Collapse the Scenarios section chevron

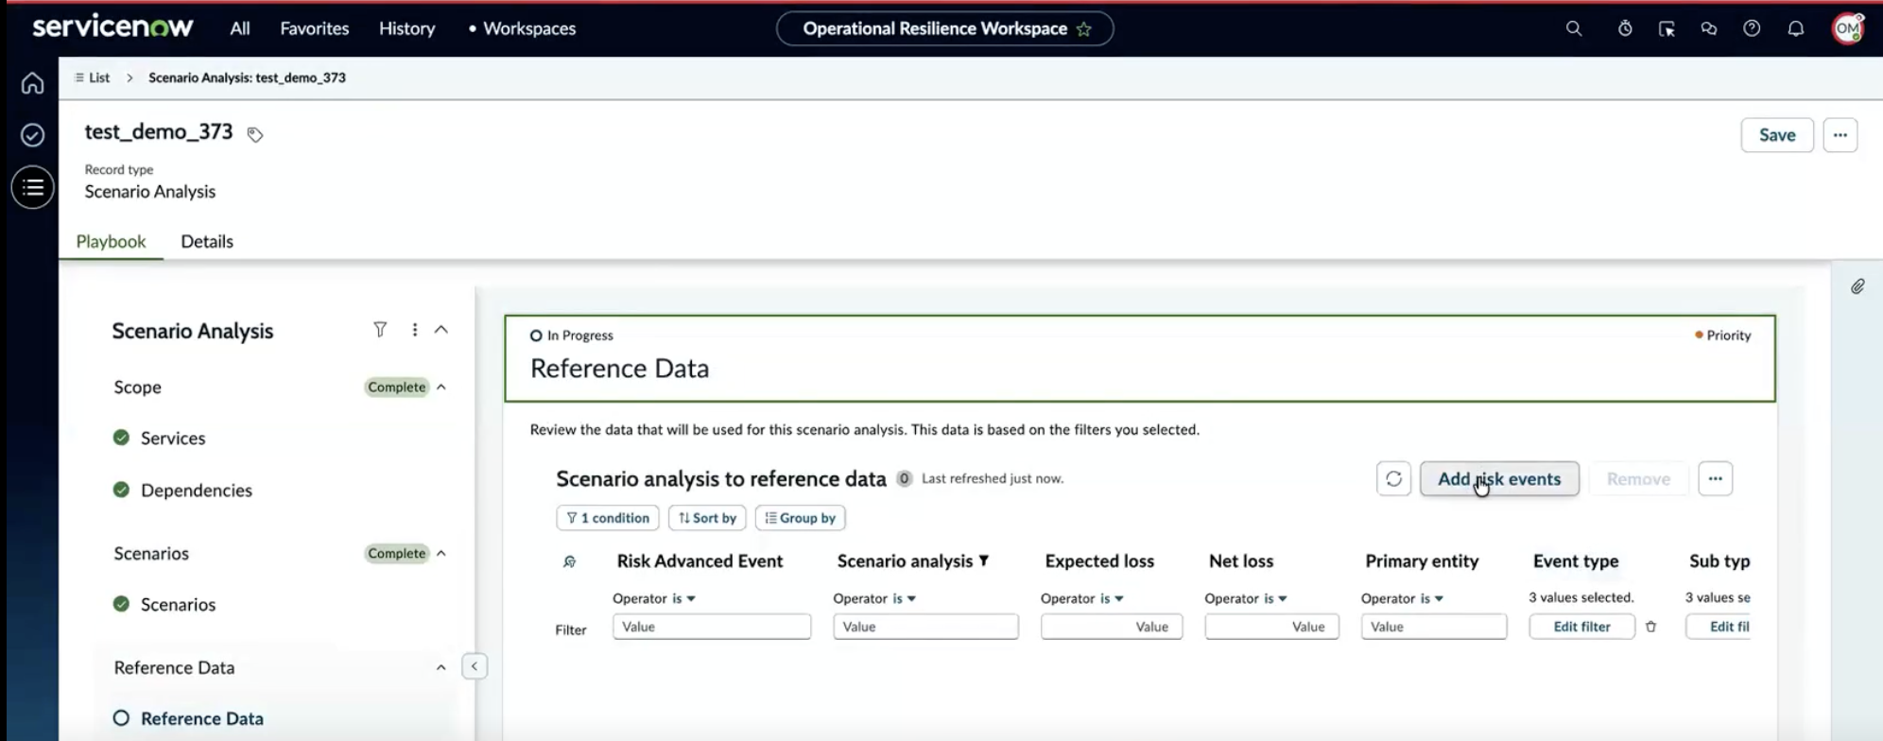click(441, 553)
